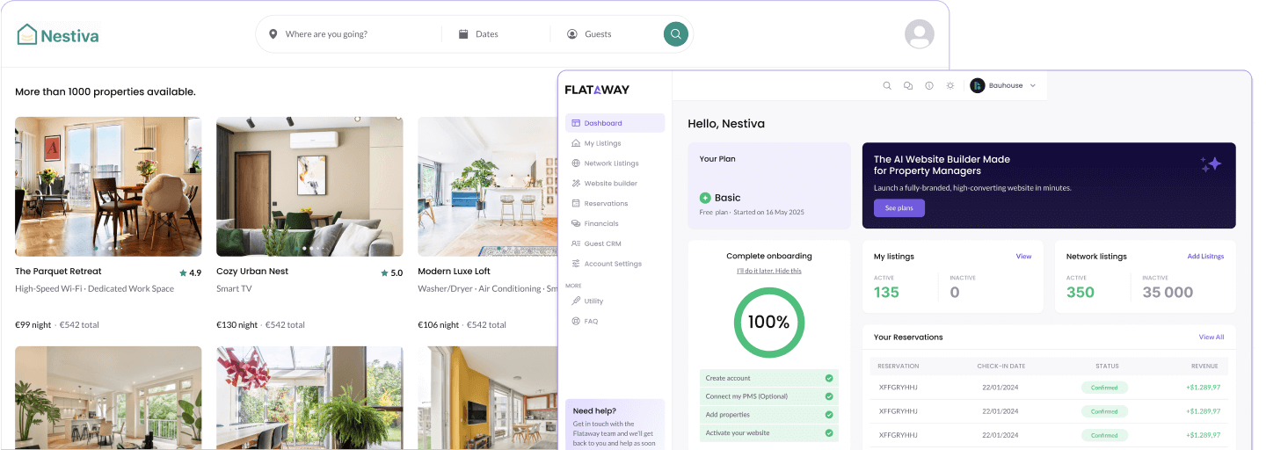Viewport: 1266px width, 450px height.
Task: Click the info circle icon in top bar
Action: (929, 85)
